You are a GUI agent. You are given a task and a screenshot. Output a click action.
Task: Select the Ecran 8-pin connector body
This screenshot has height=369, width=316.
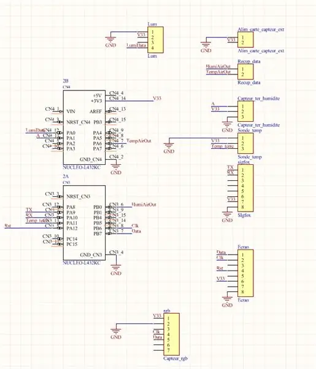245,273
